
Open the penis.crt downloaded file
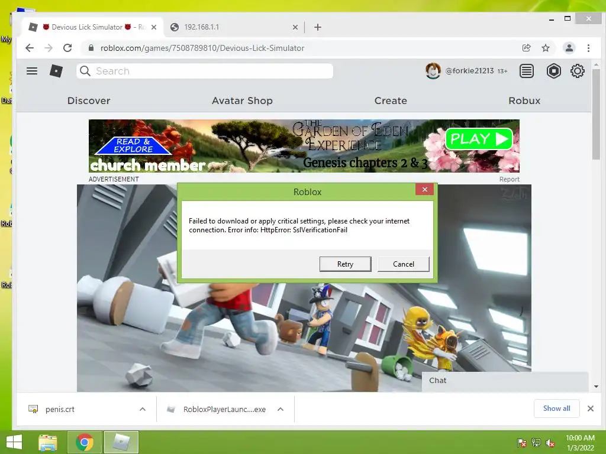[60, 409]
